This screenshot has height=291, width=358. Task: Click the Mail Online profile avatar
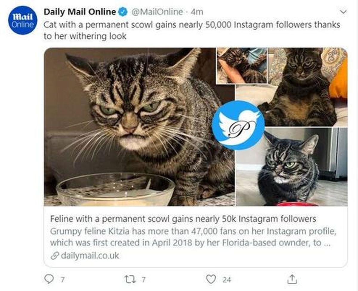pyautogui.click(x=23, y=20)
